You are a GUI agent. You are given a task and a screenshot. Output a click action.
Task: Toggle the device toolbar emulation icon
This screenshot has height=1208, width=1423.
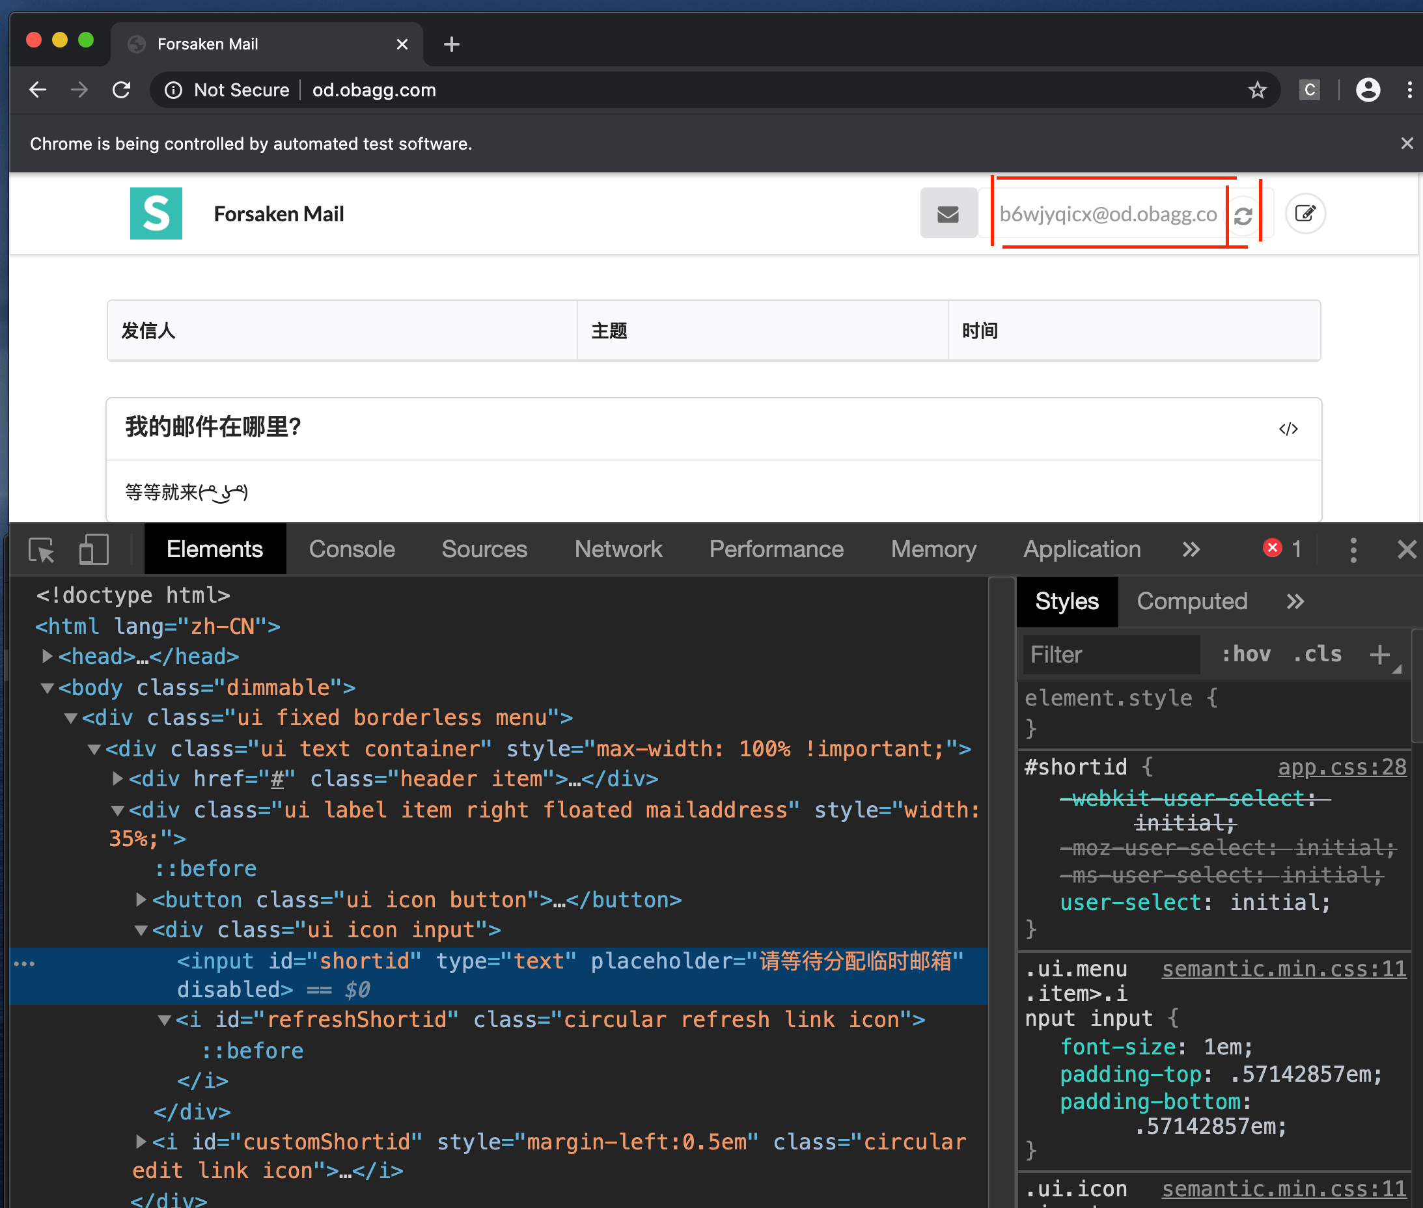[x=94, y=549]
